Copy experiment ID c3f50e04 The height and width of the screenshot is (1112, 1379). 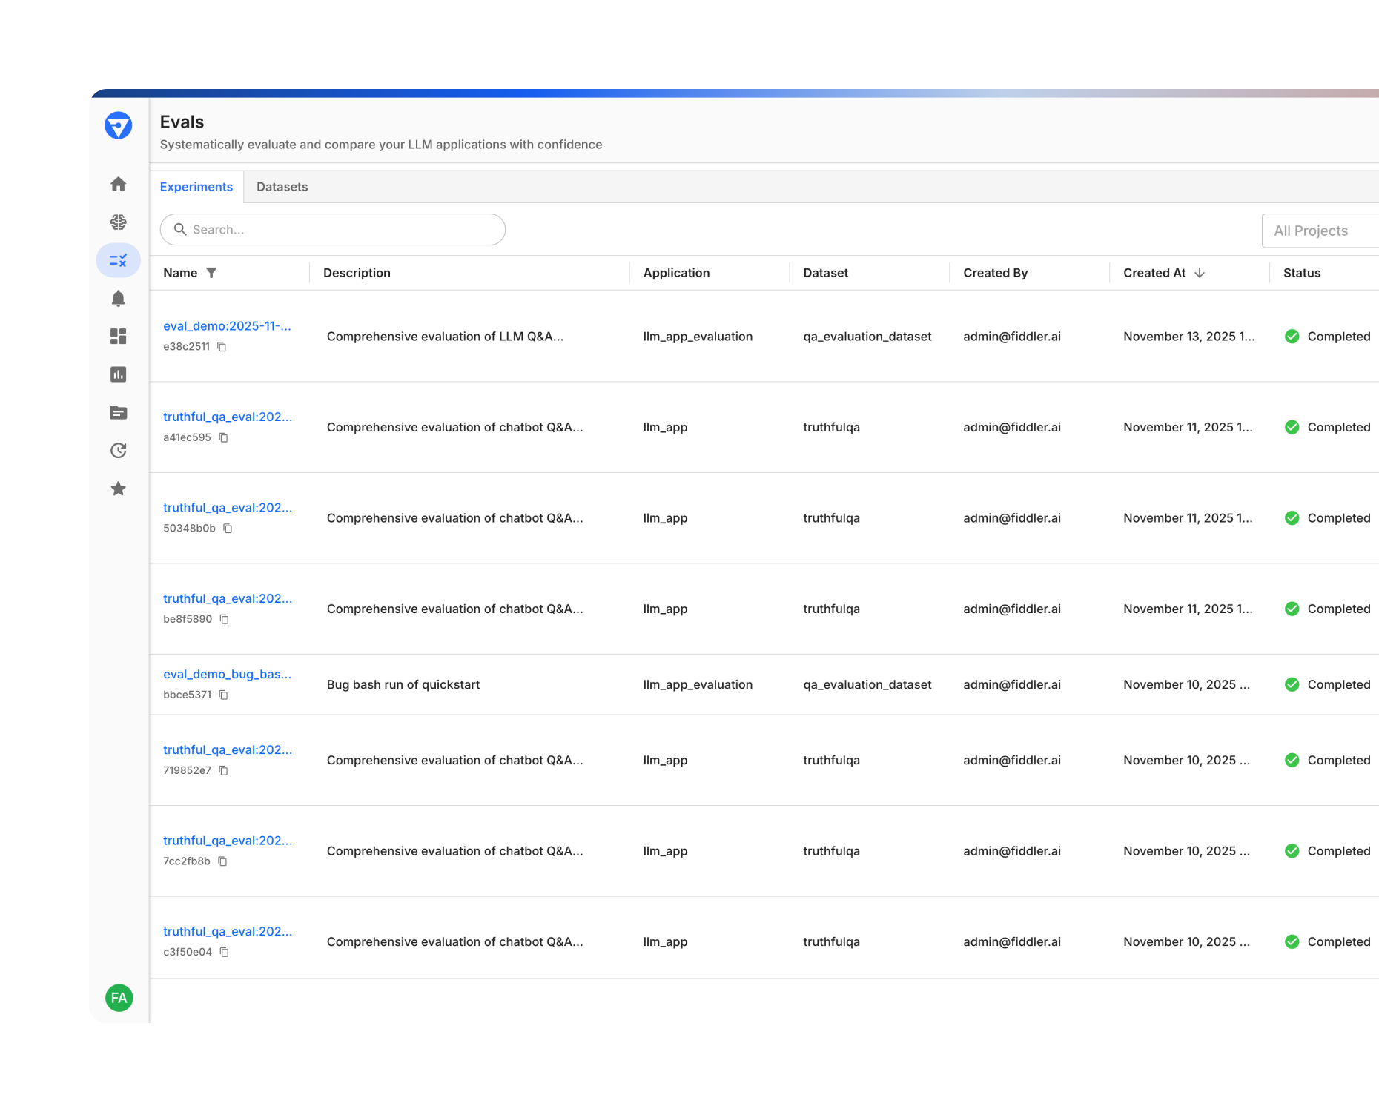pos(225,953)
